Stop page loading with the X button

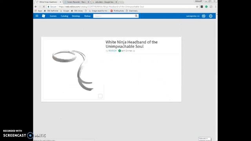coord(44,7)
